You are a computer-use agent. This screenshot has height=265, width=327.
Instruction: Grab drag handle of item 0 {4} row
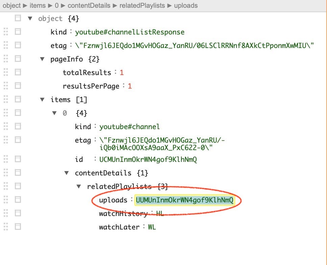point(6,113)
